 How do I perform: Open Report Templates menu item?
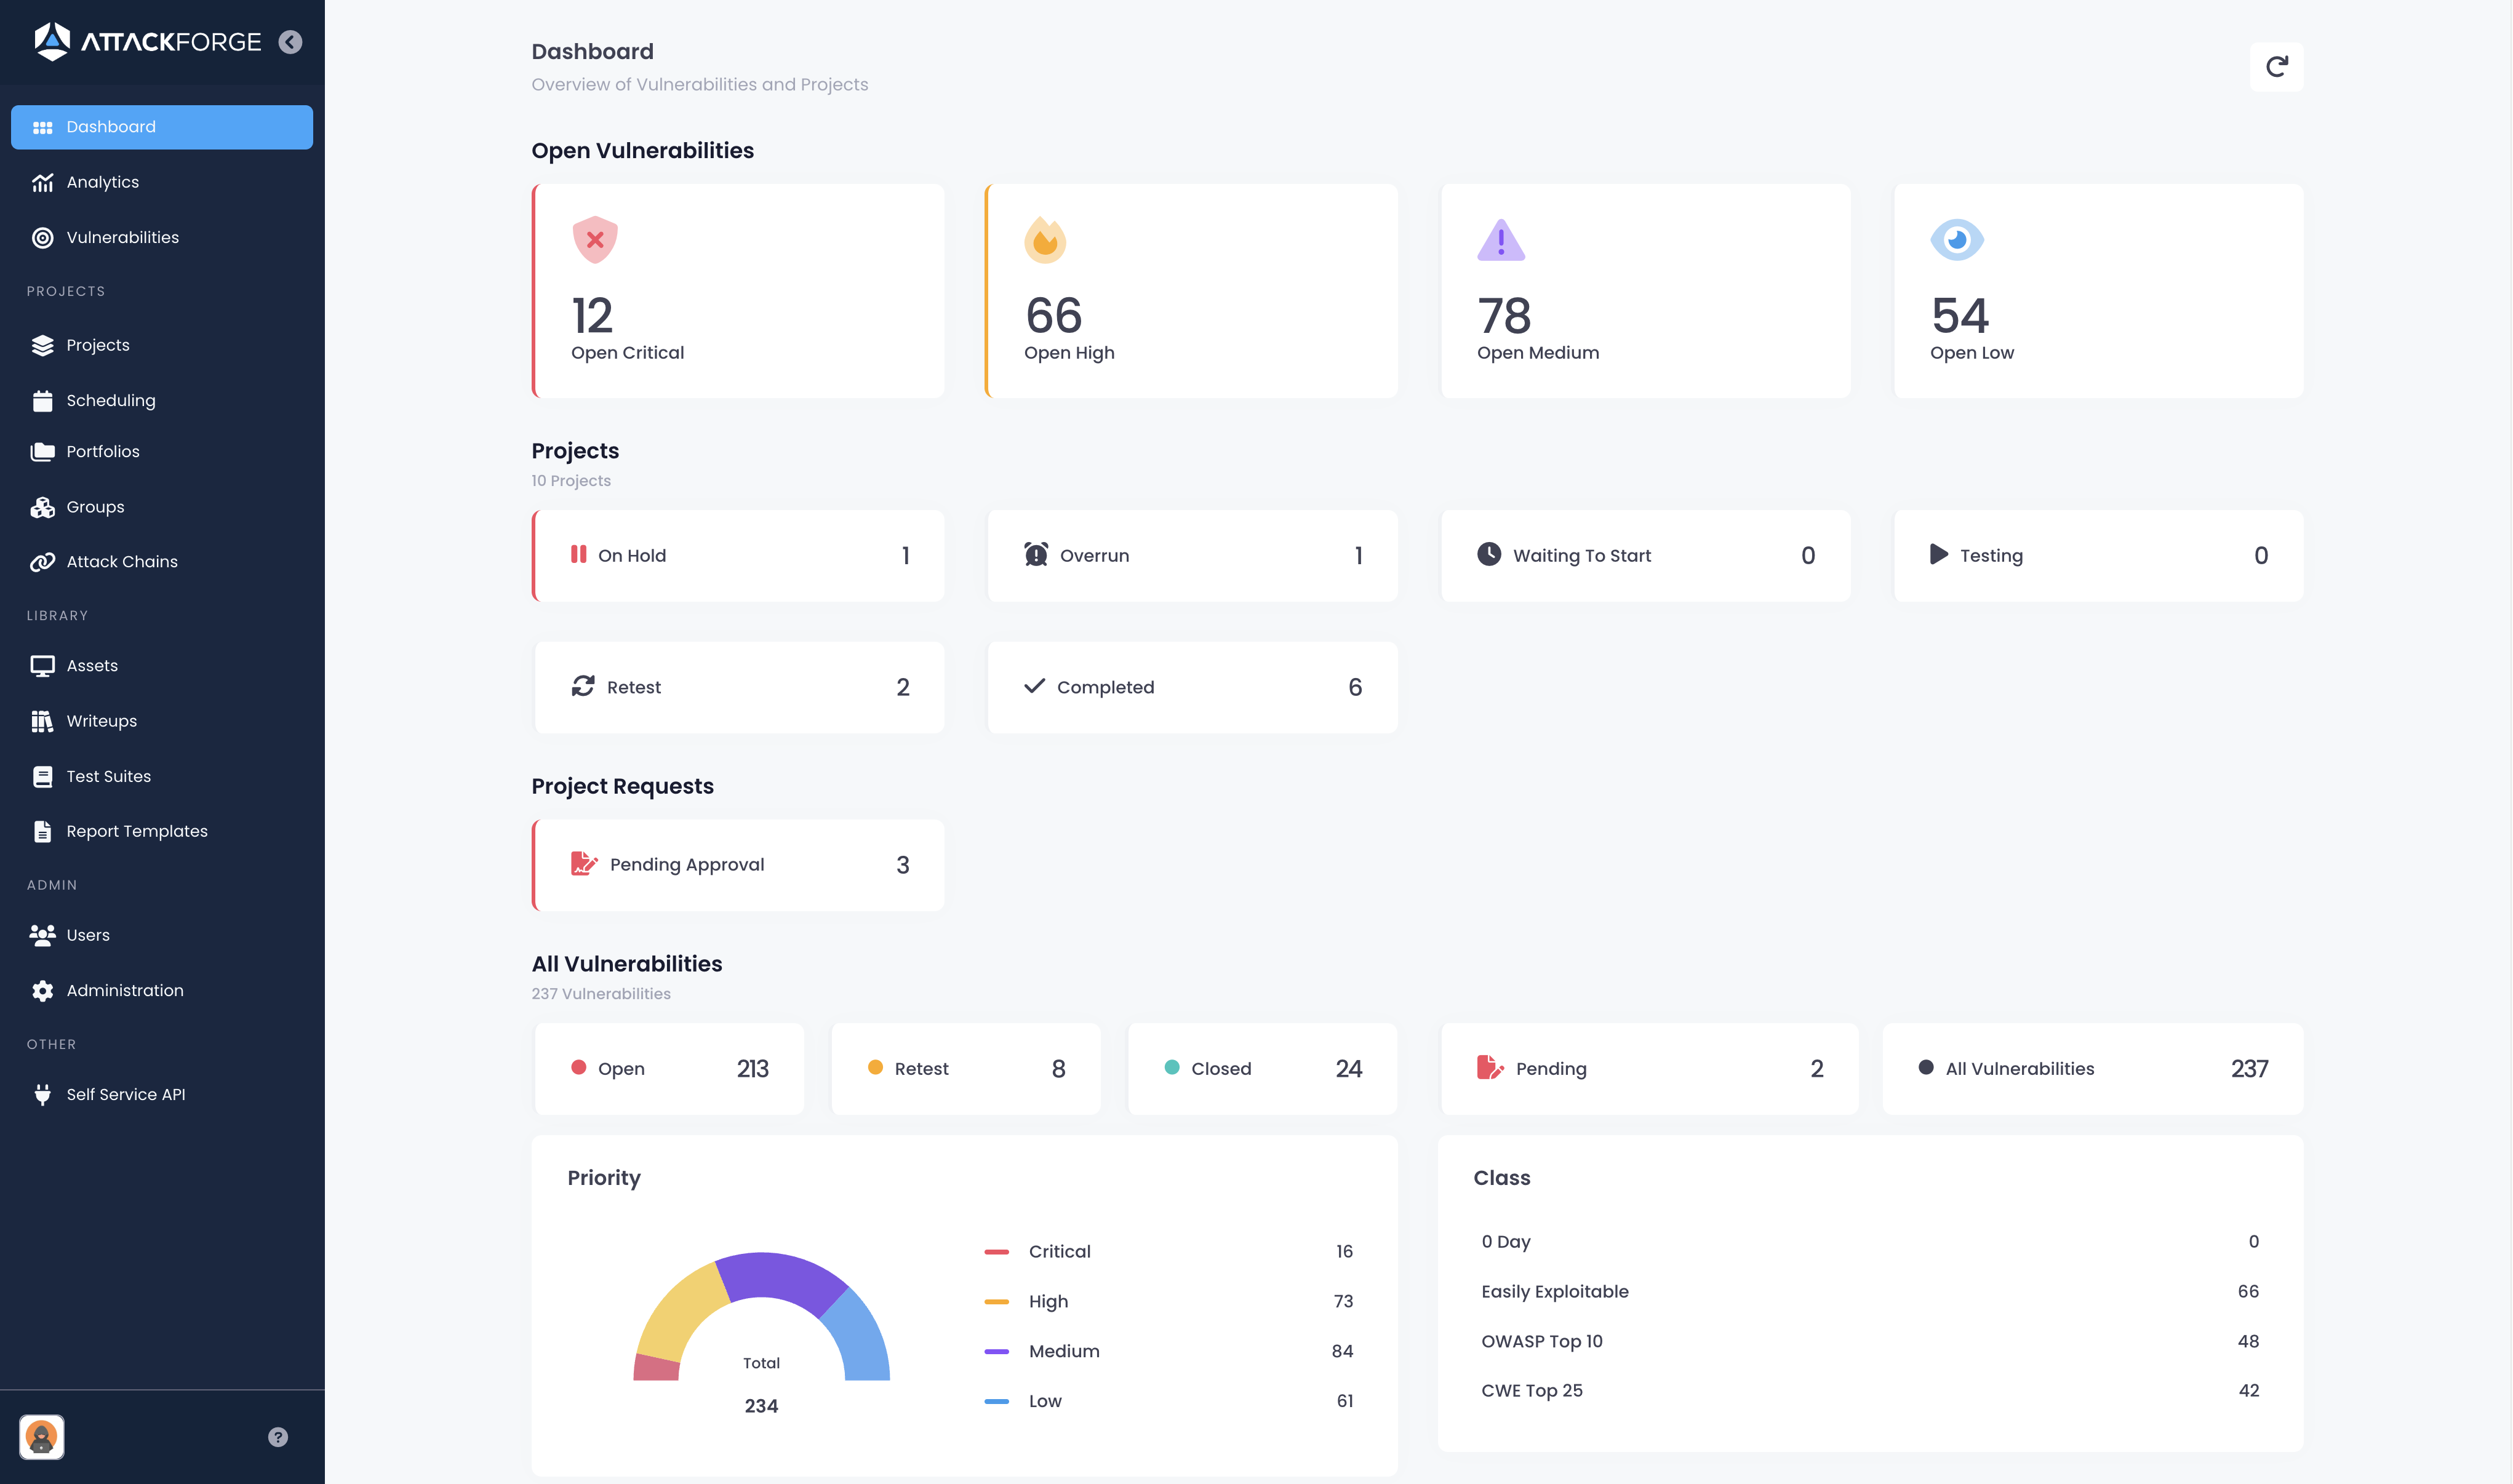tap(136, 831)
